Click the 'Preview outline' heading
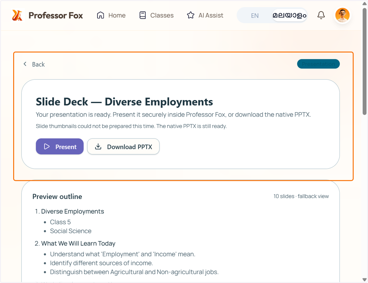Image resolution: width=368 pixels, height=283 pixels. pyautogui.click(x=57, y=196)
